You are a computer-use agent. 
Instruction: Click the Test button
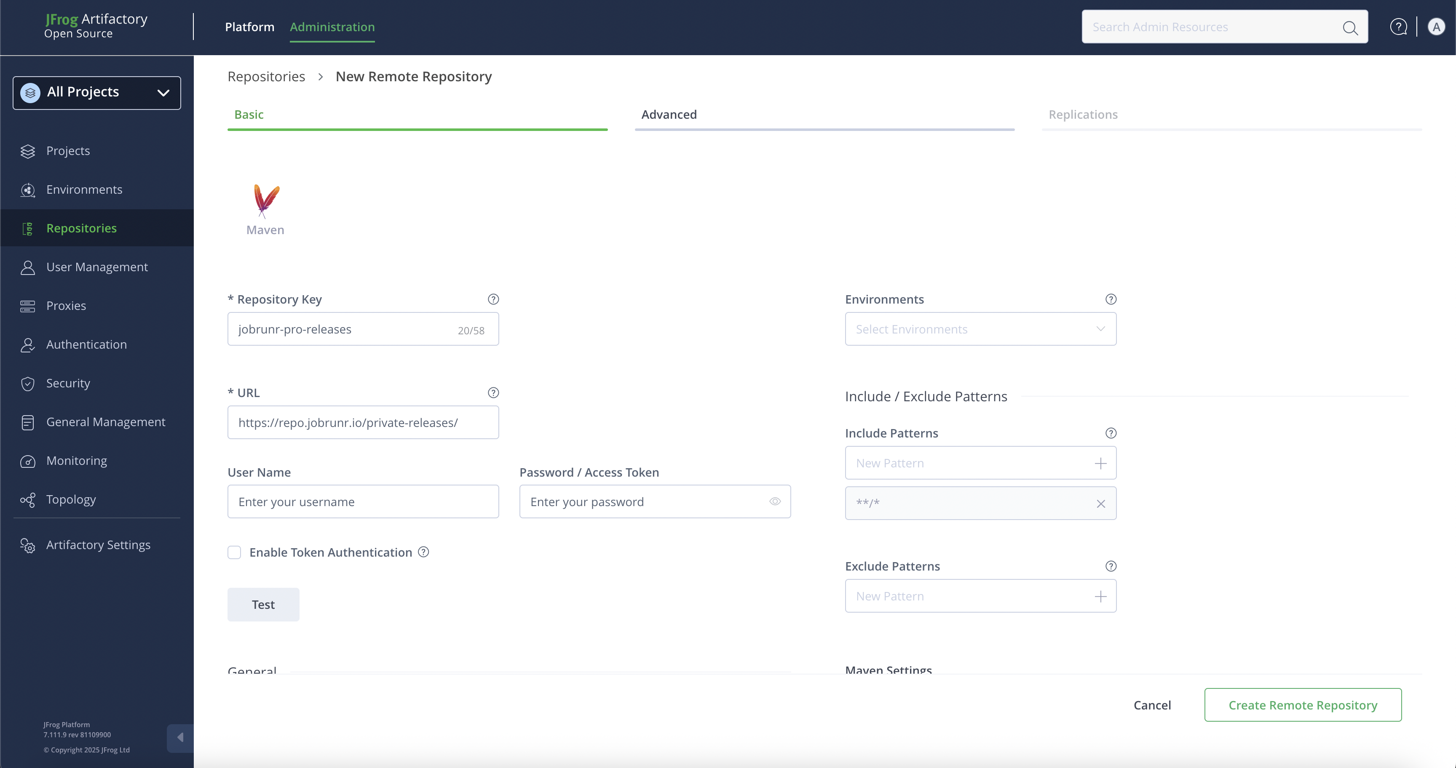pos(263,604)
